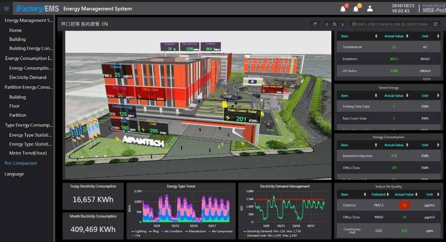The image size is (446, 242).
Task: Click the share dashboard icon
Action: click(x=315, y=24)
